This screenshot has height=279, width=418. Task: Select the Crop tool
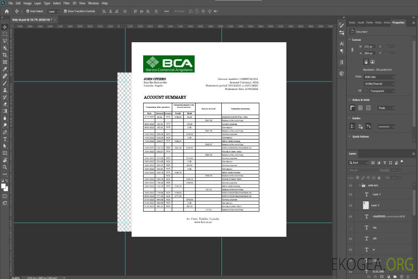[x=5, y=55]
